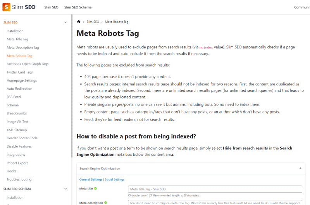Click the Search Engine Optimization box title
Viewport: 310px width, 205px height.
(100, 169)
